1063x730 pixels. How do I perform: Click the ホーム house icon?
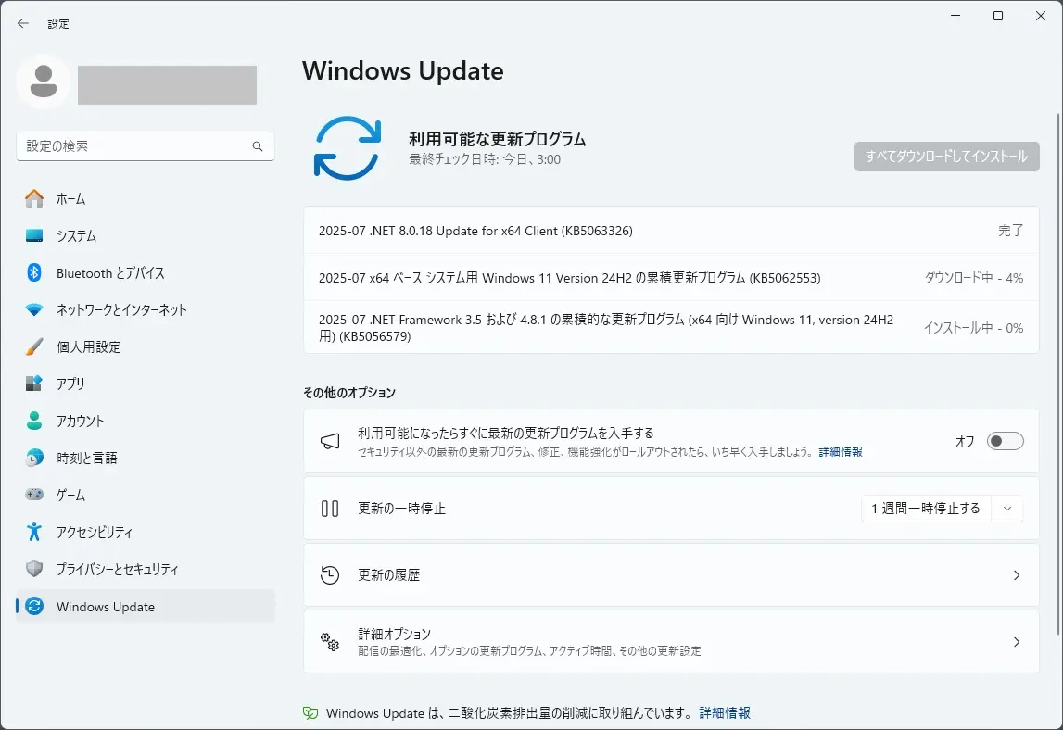[x=34, y=198]
